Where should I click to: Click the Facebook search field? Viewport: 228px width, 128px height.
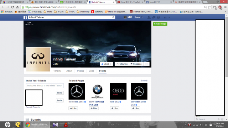[x=70, y=17]
